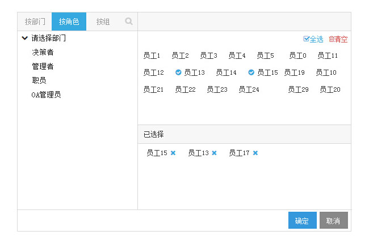Select 决策者 role in tree

click(x=43, y=52)
